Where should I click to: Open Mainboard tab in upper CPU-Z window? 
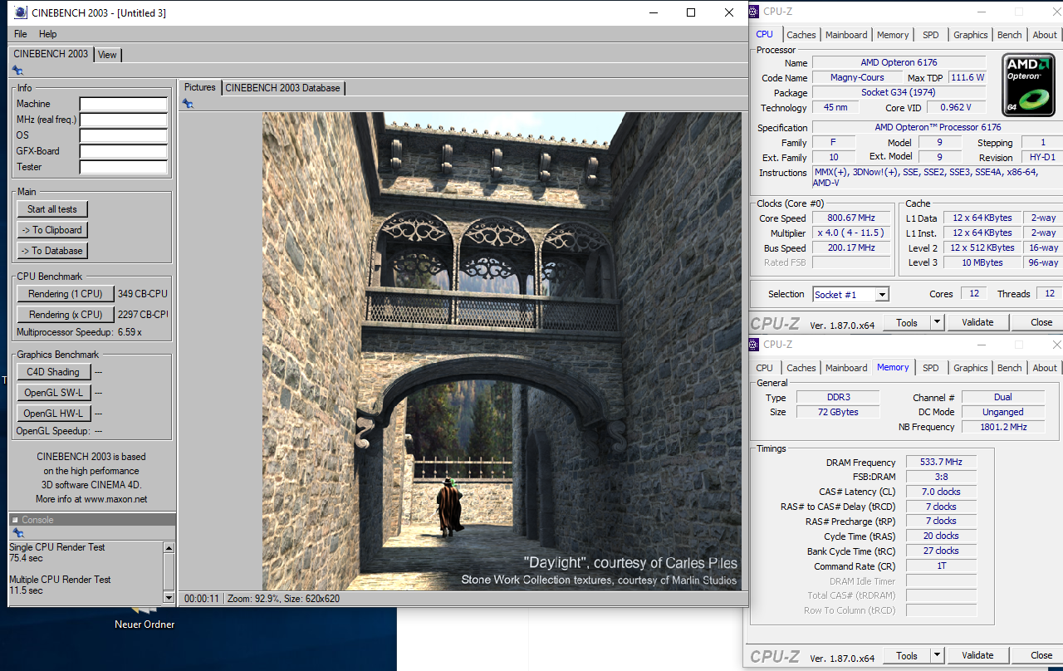(846, 35)
